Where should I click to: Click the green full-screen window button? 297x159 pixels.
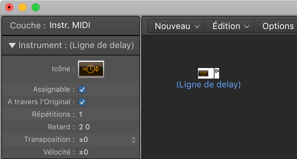35,7
